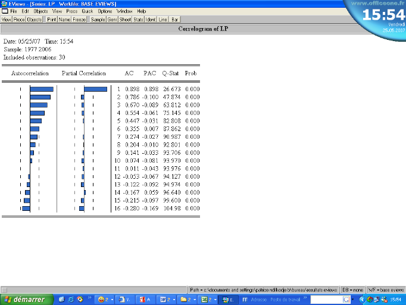
Task: Click the 'DB = none' status entry
Action: (352, 290)
